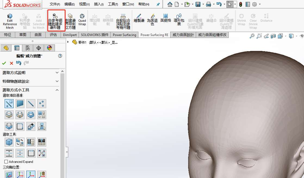Enable the Advanced Expand checkbox
Viewport: 304px width, 178px height.
[x=6, y=162]
